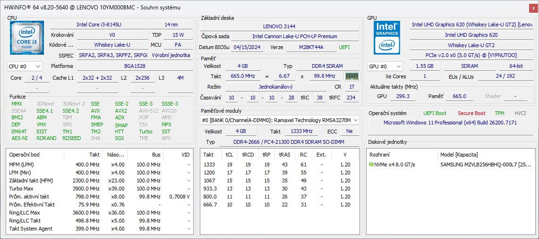539x239 pixels.
Task: Click the Secure Boot status label
Action: click(471, 113)
